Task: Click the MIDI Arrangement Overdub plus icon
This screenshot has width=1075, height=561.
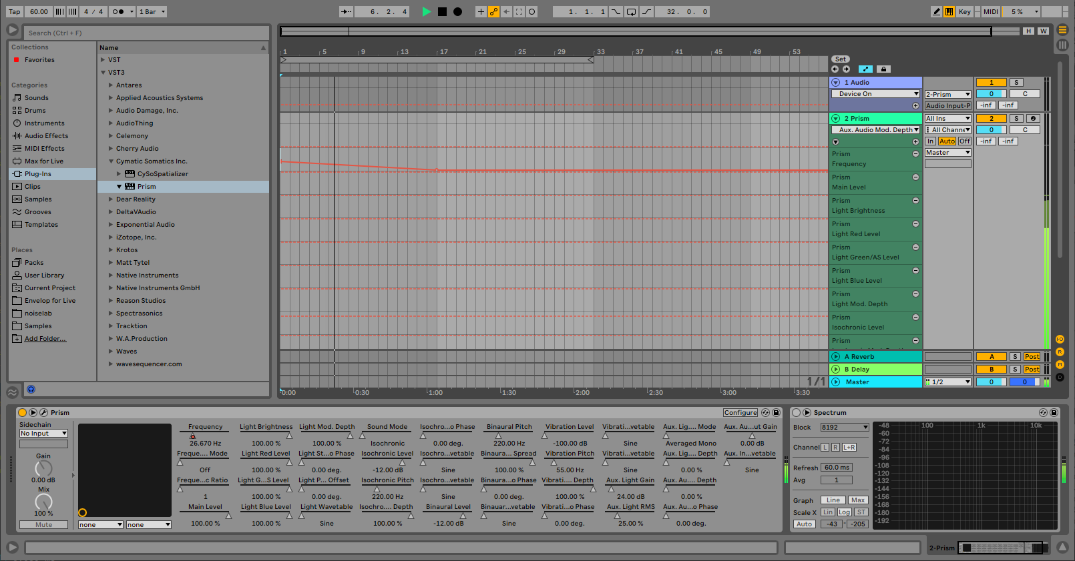Action: click(x=481, y=11)
